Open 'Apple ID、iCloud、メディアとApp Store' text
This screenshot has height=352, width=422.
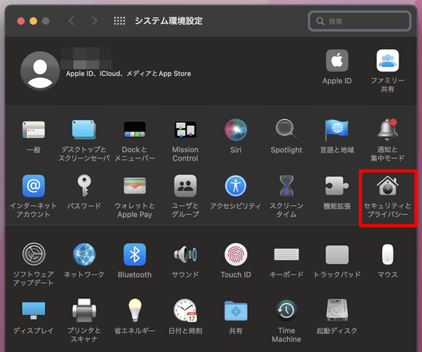(x=128, y=73)
